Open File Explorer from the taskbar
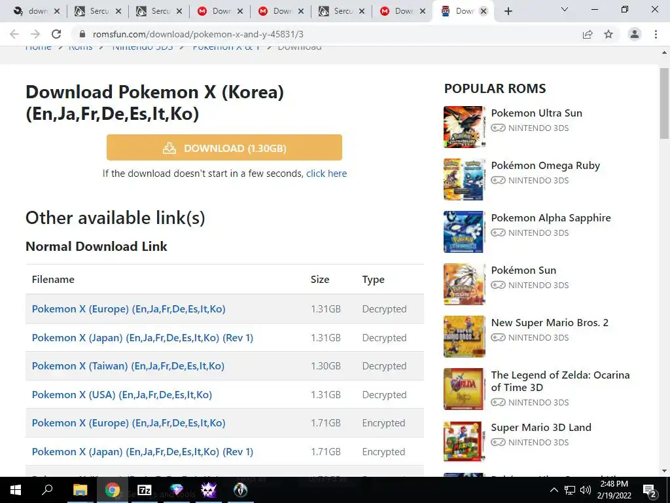670x503 pixels. (80, 490)
